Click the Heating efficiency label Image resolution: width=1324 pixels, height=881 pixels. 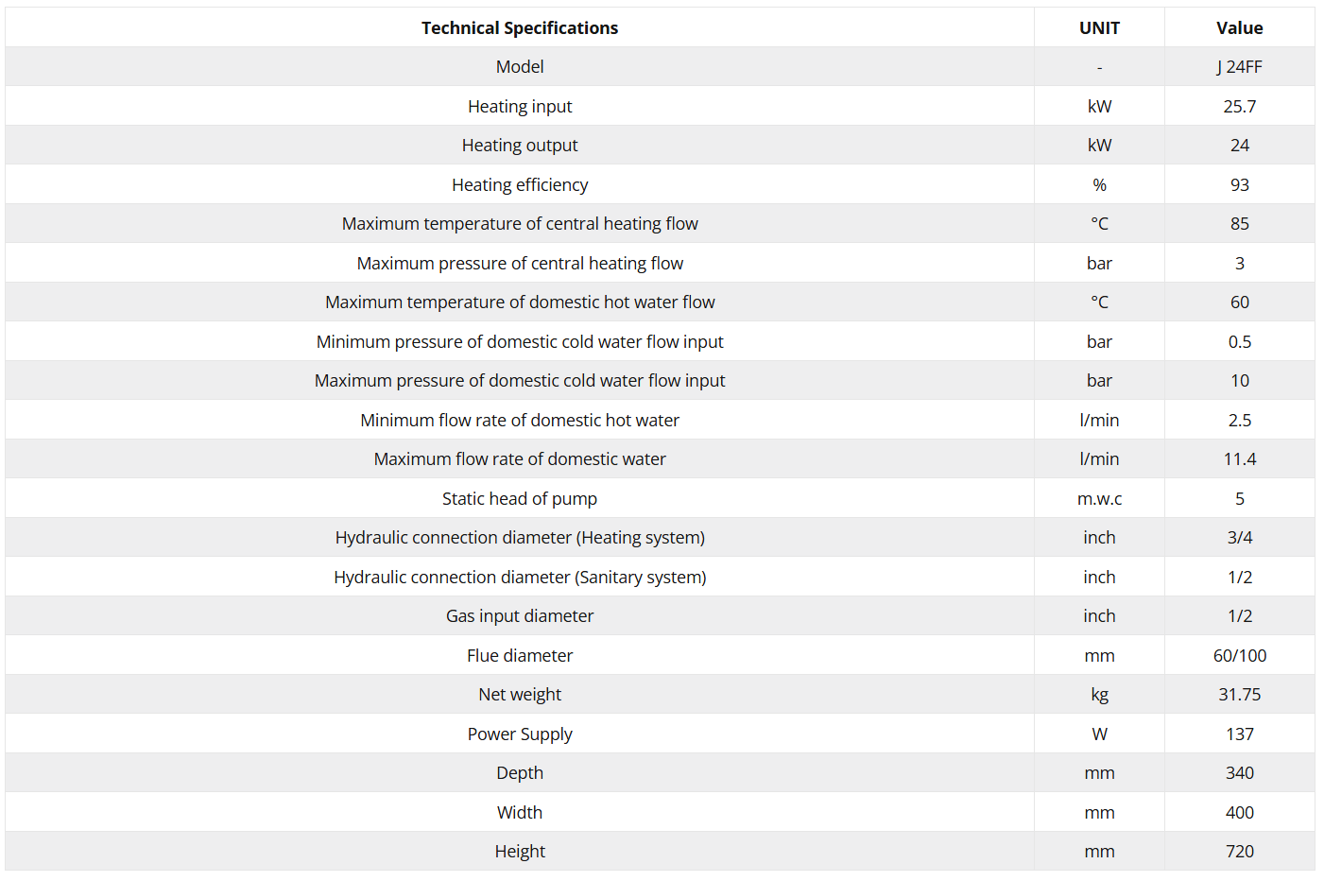pos(520,185)
